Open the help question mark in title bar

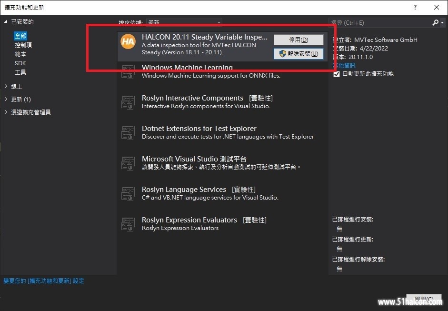(415, 7)
